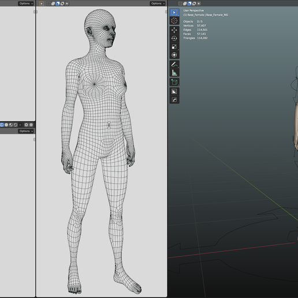Set selection mode to Extend in the middle viewport header
298x298 pixels.
[53, 3]
